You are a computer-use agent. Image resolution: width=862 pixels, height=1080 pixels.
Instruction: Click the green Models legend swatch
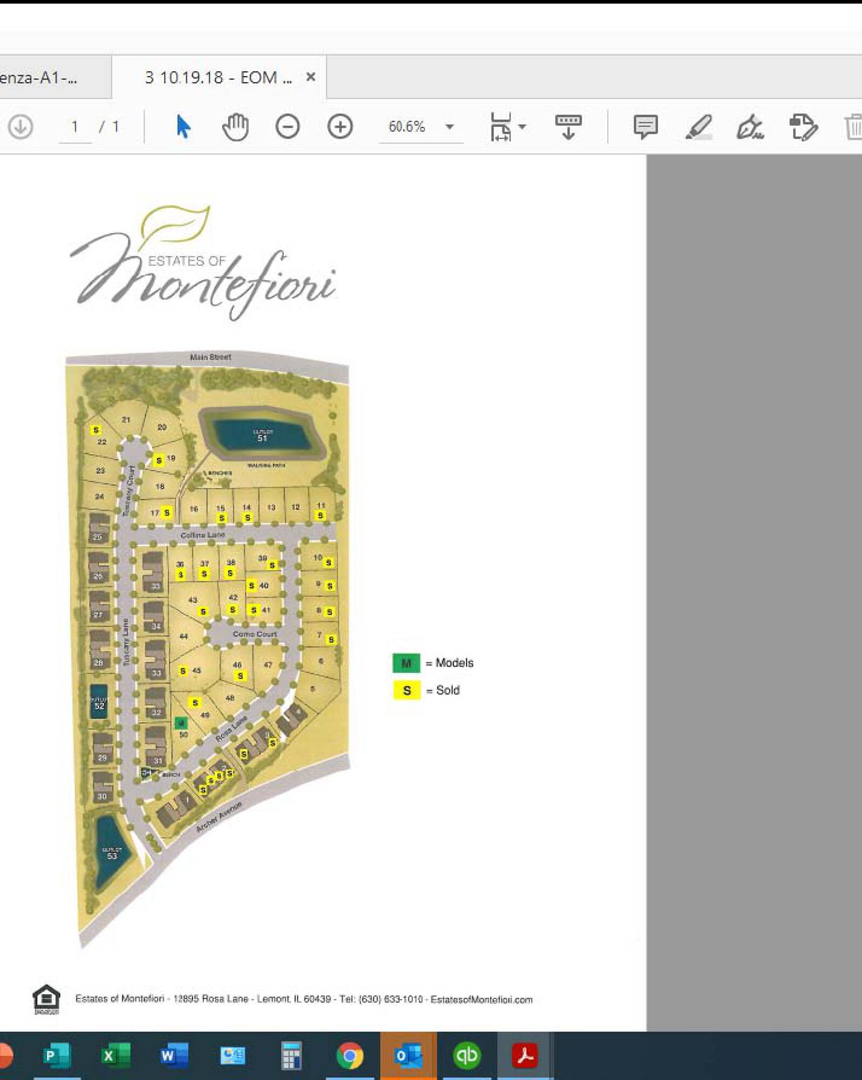pos(406,663)
